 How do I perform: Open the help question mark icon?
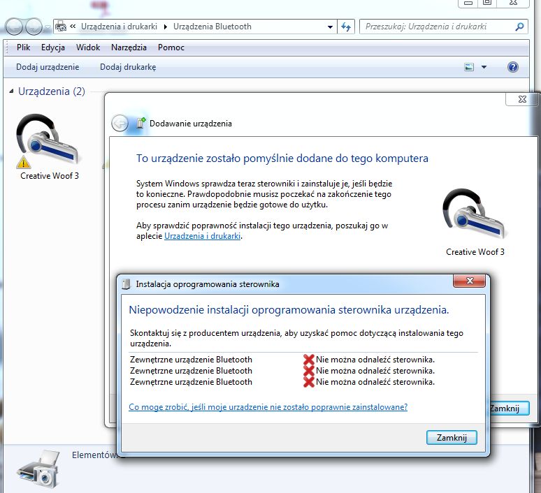512,67
